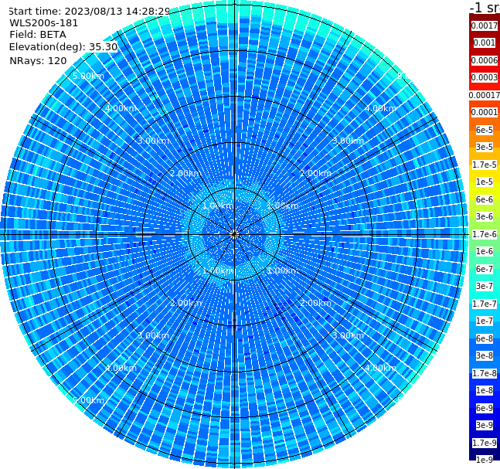
Task: Click the 1e-7 colorbar label
Action: (485, 321)
